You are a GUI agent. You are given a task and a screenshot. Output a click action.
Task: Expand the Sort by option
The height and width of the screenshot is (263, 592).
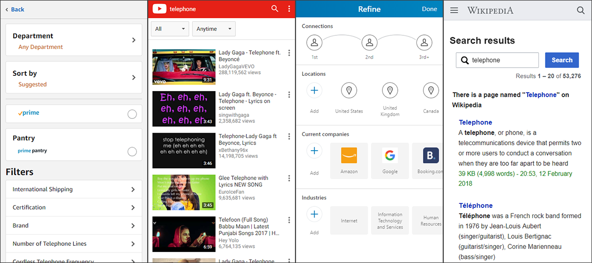coord(74,77)
